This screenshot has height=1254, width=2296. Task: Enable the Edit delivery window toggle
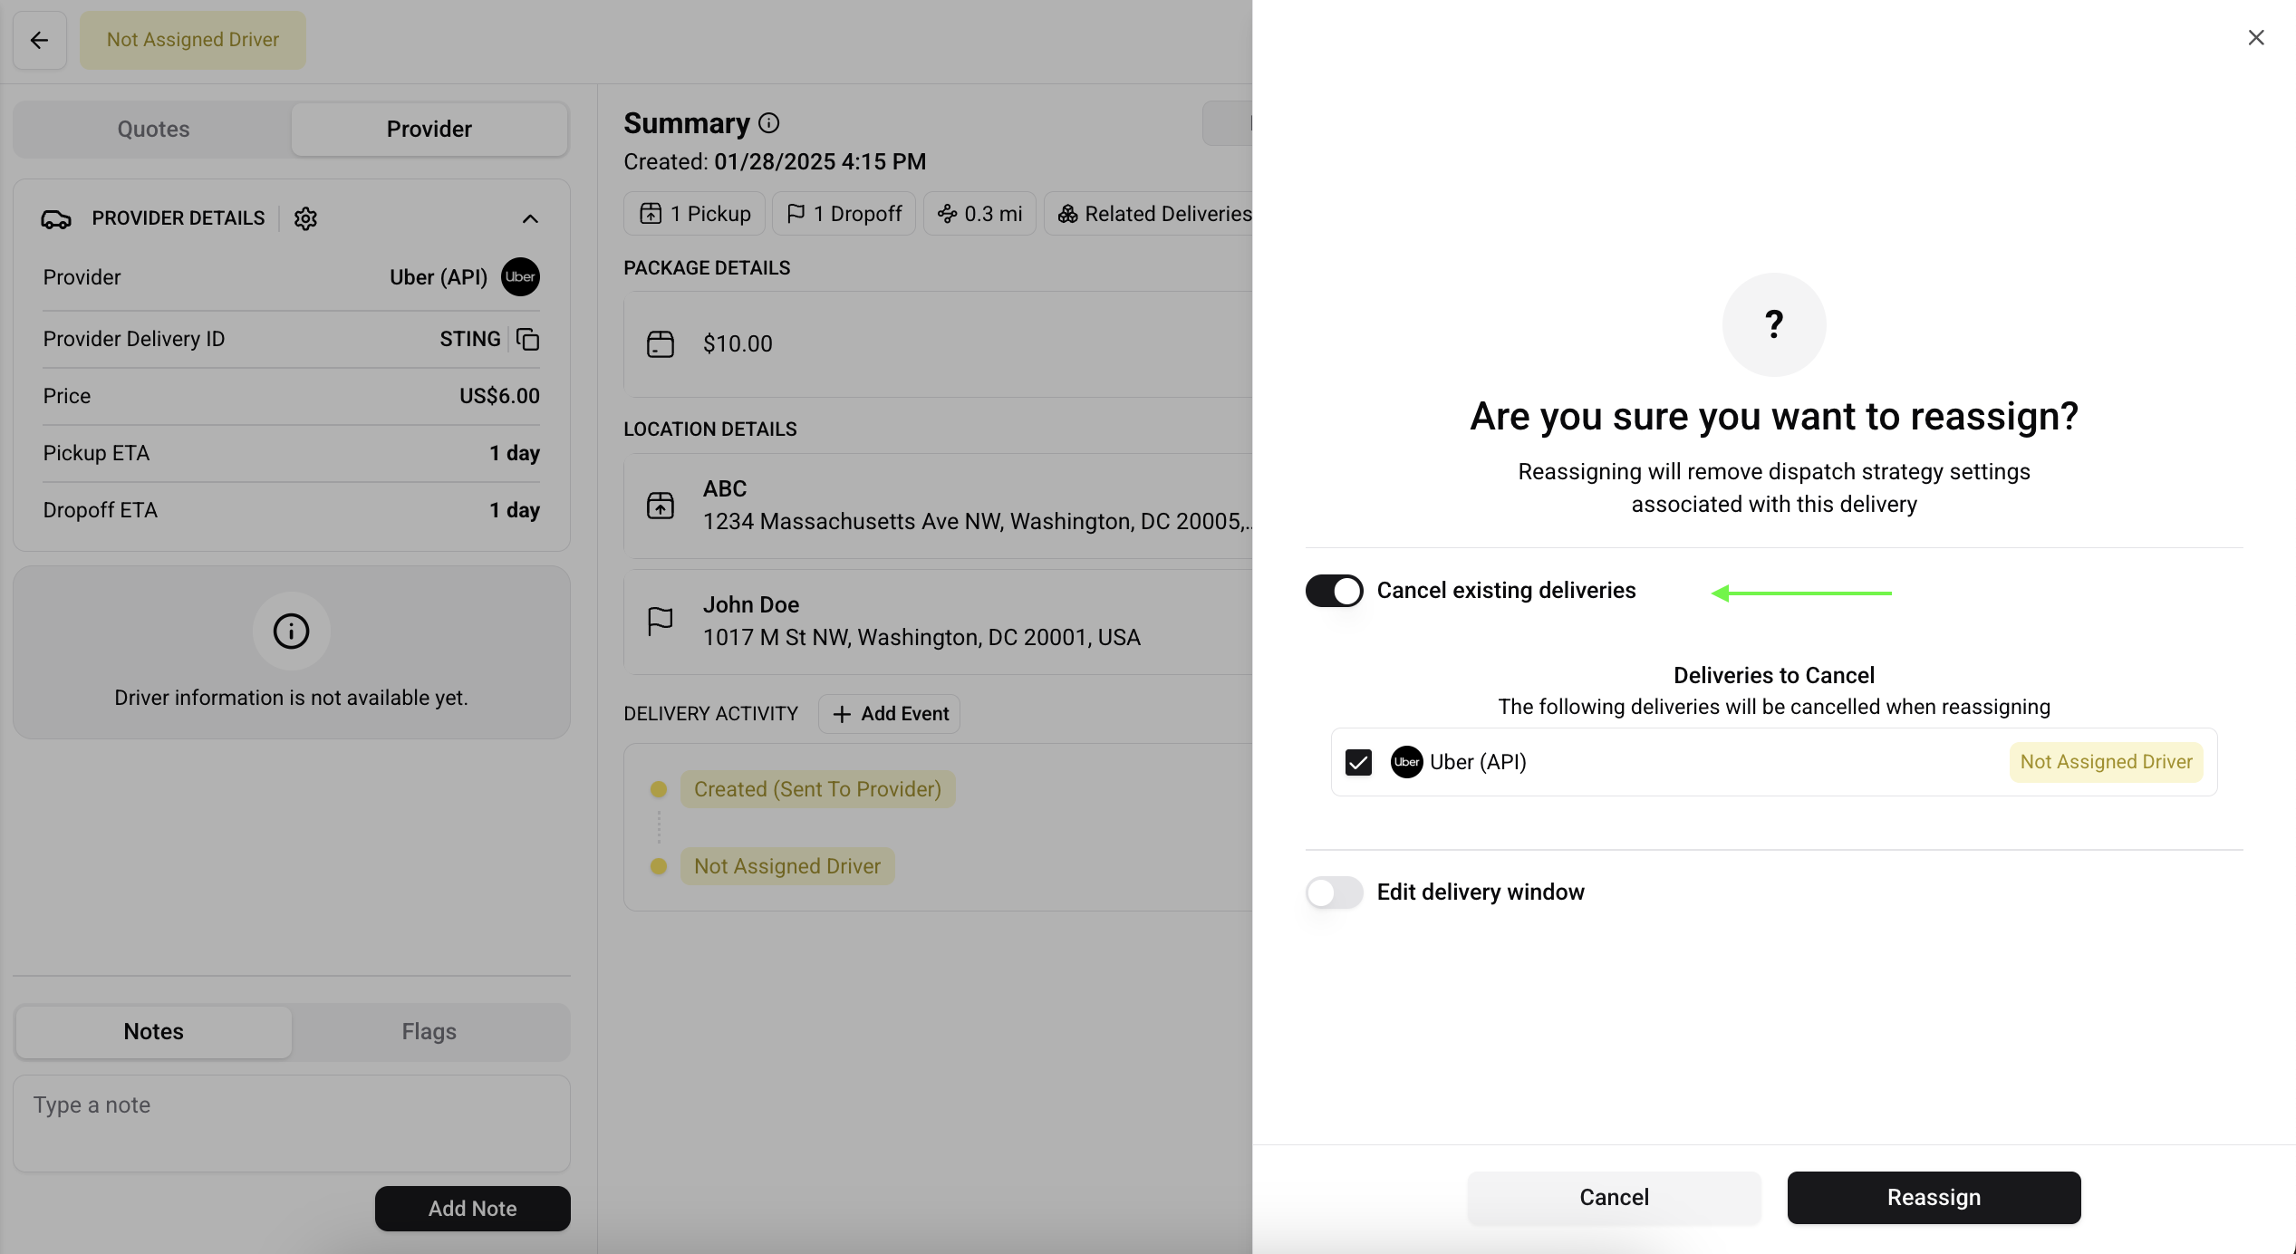tap(1334, 892)
